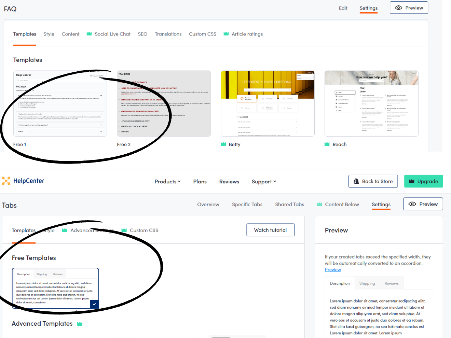Click the crown icon beside Social Live Chat
This screenshot has width=451, height=338.
pyautogui.click(x=89, y=34)
